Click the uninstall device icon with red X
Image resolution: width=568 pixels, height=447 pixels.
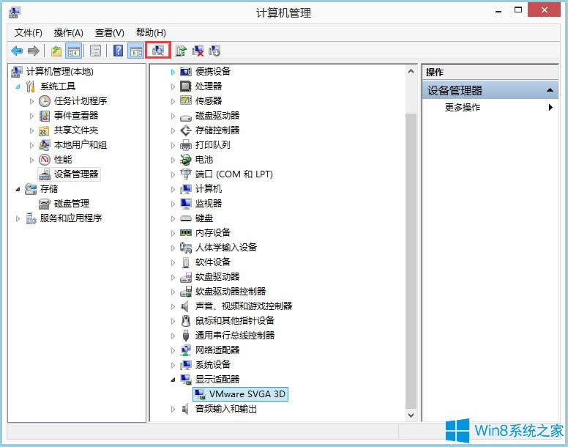(x=198, y=51)
